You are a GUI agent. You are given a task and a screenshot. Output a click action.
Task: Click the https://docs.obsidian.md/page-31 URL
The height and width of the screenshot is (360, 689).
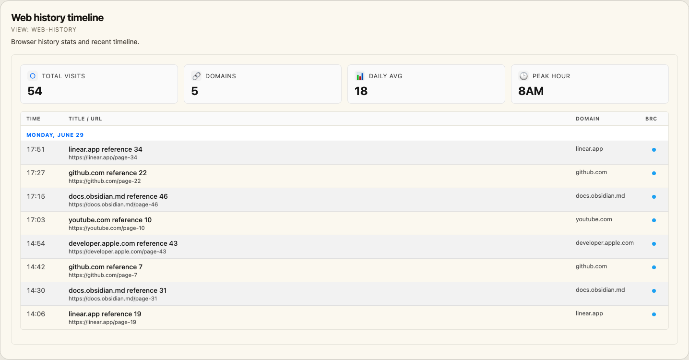coord(113,299)
